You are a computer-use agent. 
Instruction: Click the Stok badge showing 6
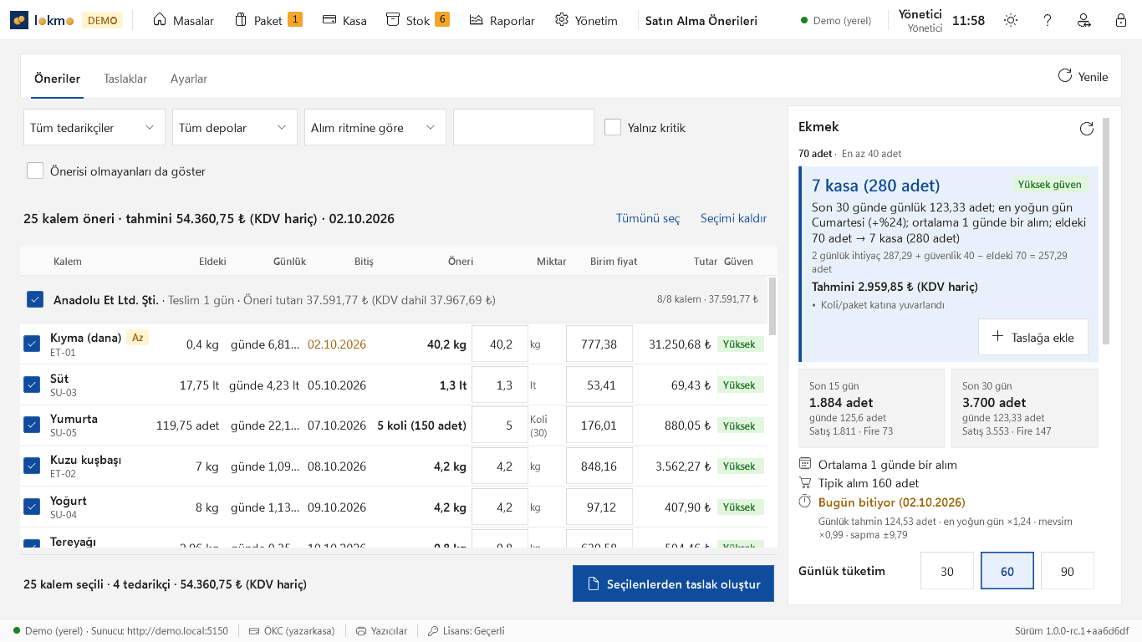(442, 18)
